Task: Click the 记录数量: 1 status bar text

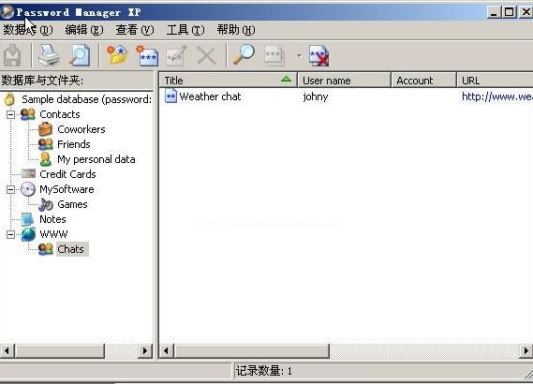Action: [264, 371]
